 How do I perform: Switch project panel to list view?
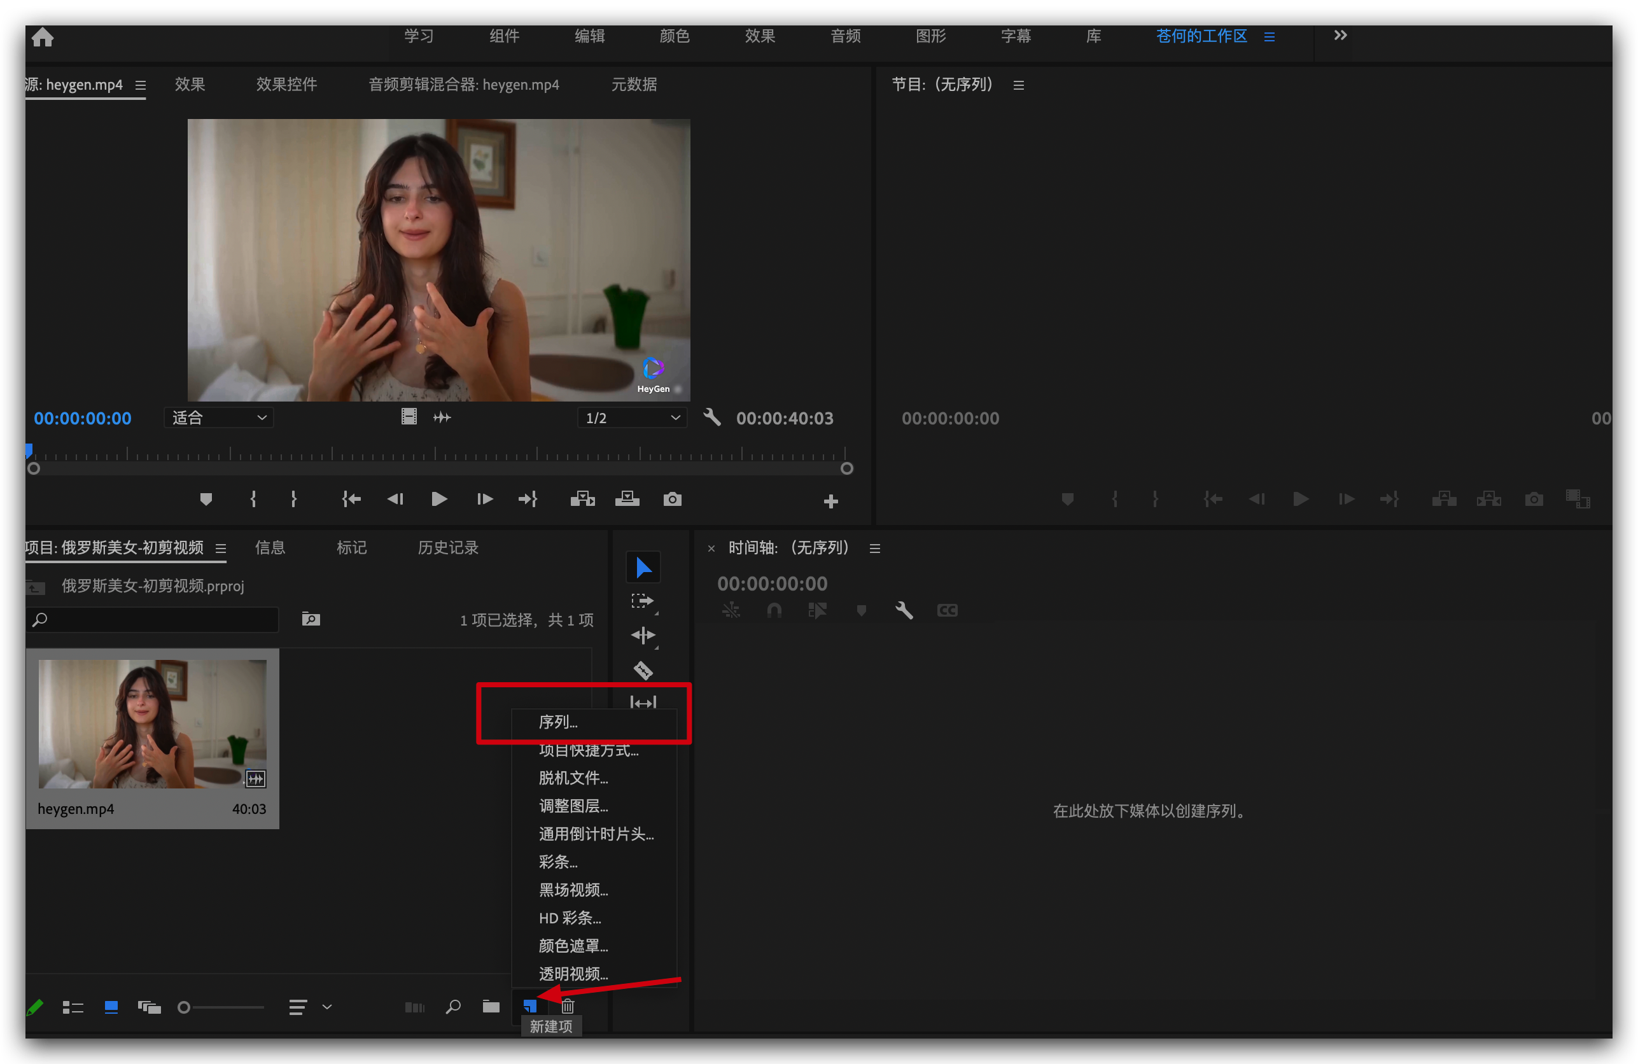[x=73, y=1007]
